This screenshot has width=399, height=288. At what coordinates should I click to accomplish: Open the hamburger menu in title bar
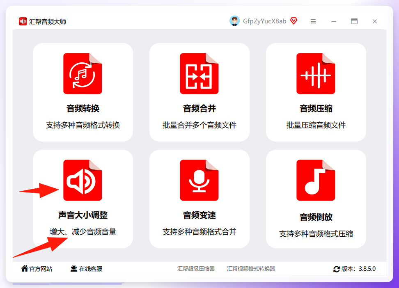tap(313, 21)
